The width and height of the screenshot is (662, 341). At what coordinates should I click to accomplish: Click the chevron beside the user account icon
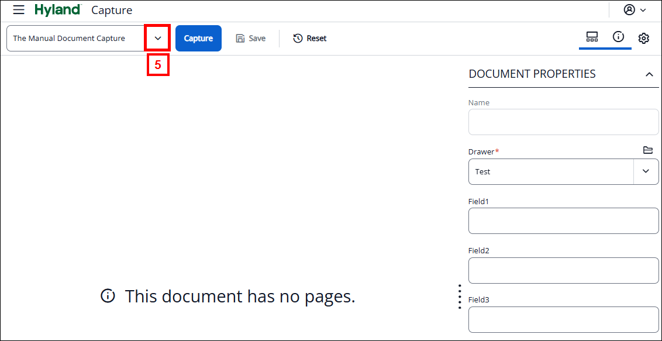point(643,10)
